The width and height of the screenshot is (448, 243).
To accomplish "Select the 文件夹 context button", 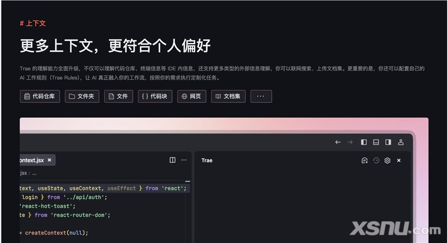I will [82, 96].
